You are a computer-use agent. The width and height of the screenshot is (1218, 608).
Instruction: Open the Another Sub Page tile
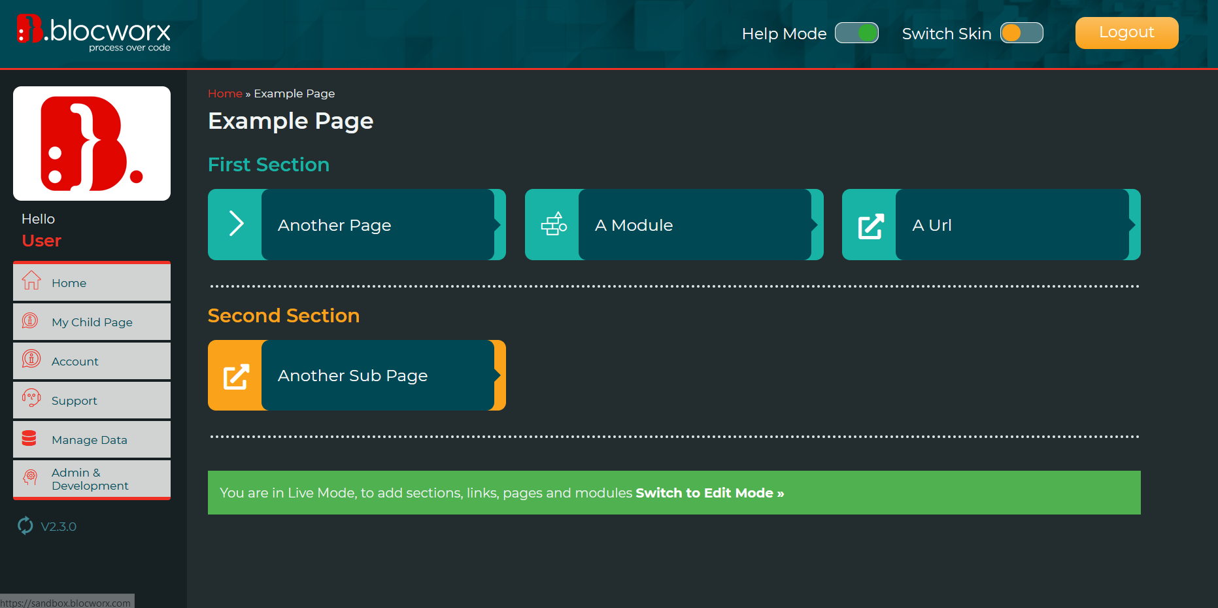356,375
